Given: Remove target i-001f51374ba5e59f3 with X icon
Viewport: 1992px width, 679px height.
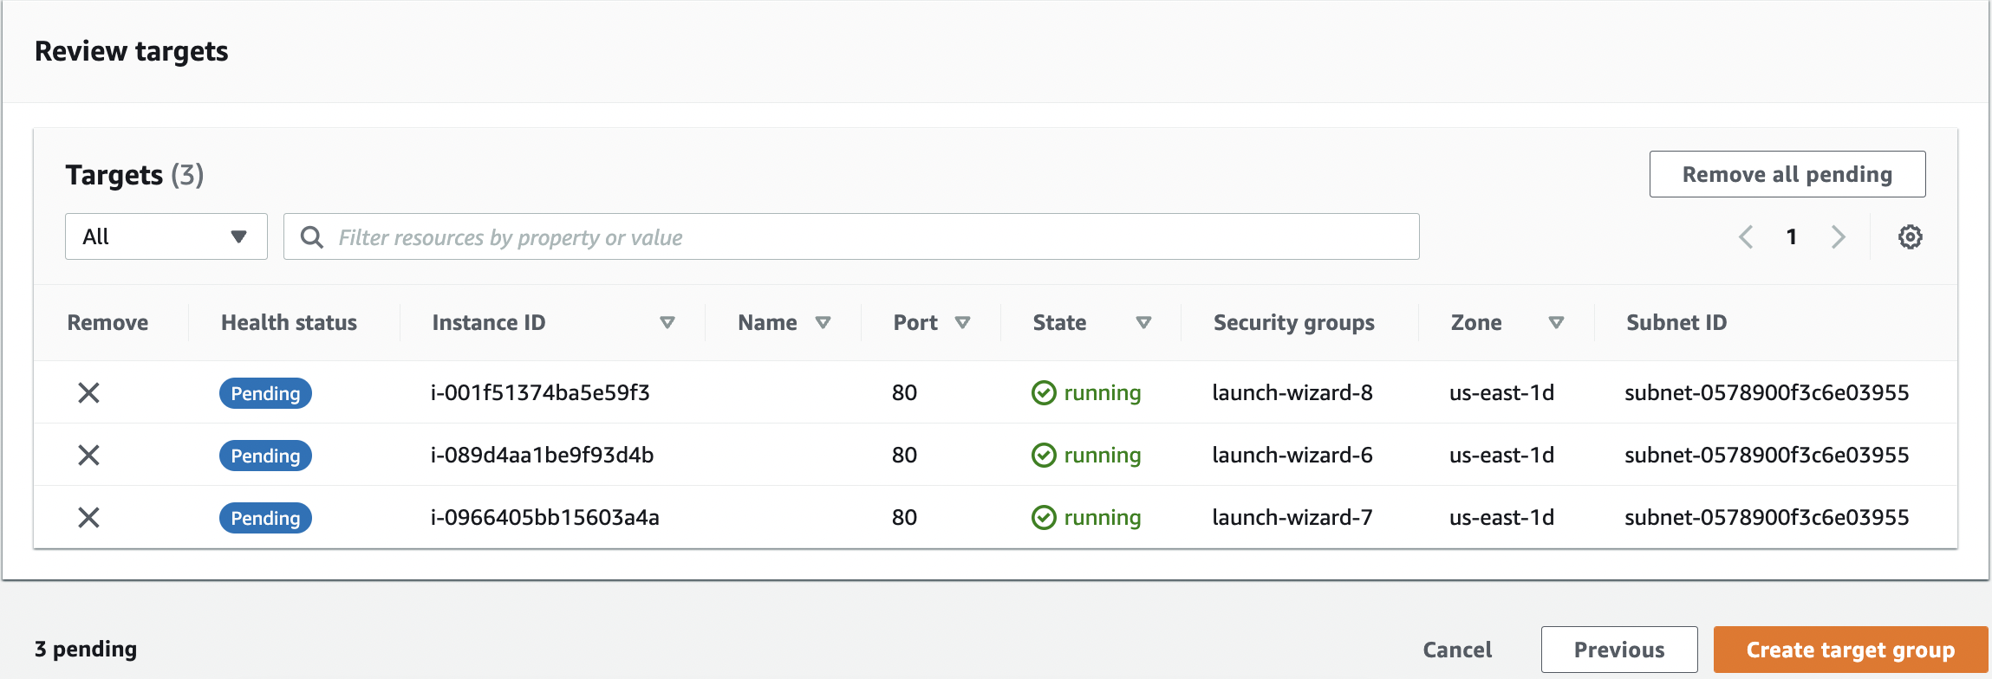Looking at the screenshot, I should tap(88, 393).
